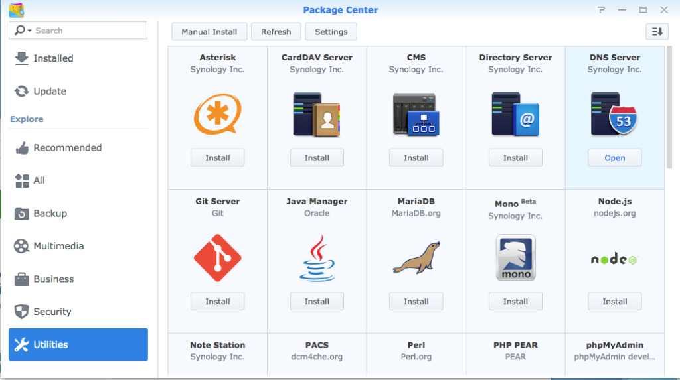This screenshot has width=680, height=380.
Task: Select the Business category
Action: tap(78, 279)
